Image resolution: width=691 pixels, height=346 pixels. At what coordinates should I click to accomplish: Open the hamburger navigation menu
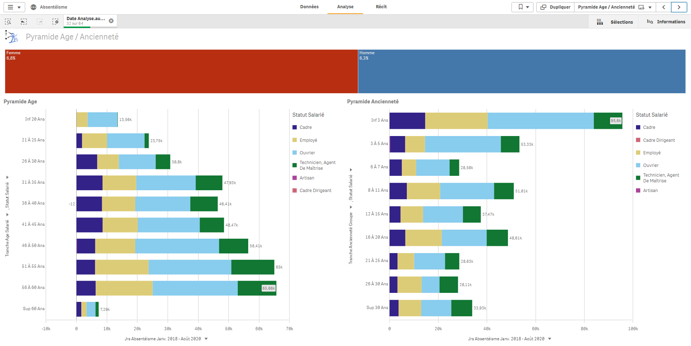coord(14,7)
